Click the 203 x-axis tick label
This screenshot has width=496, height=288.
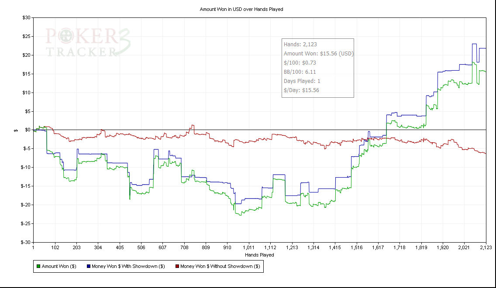pos(76,247)
